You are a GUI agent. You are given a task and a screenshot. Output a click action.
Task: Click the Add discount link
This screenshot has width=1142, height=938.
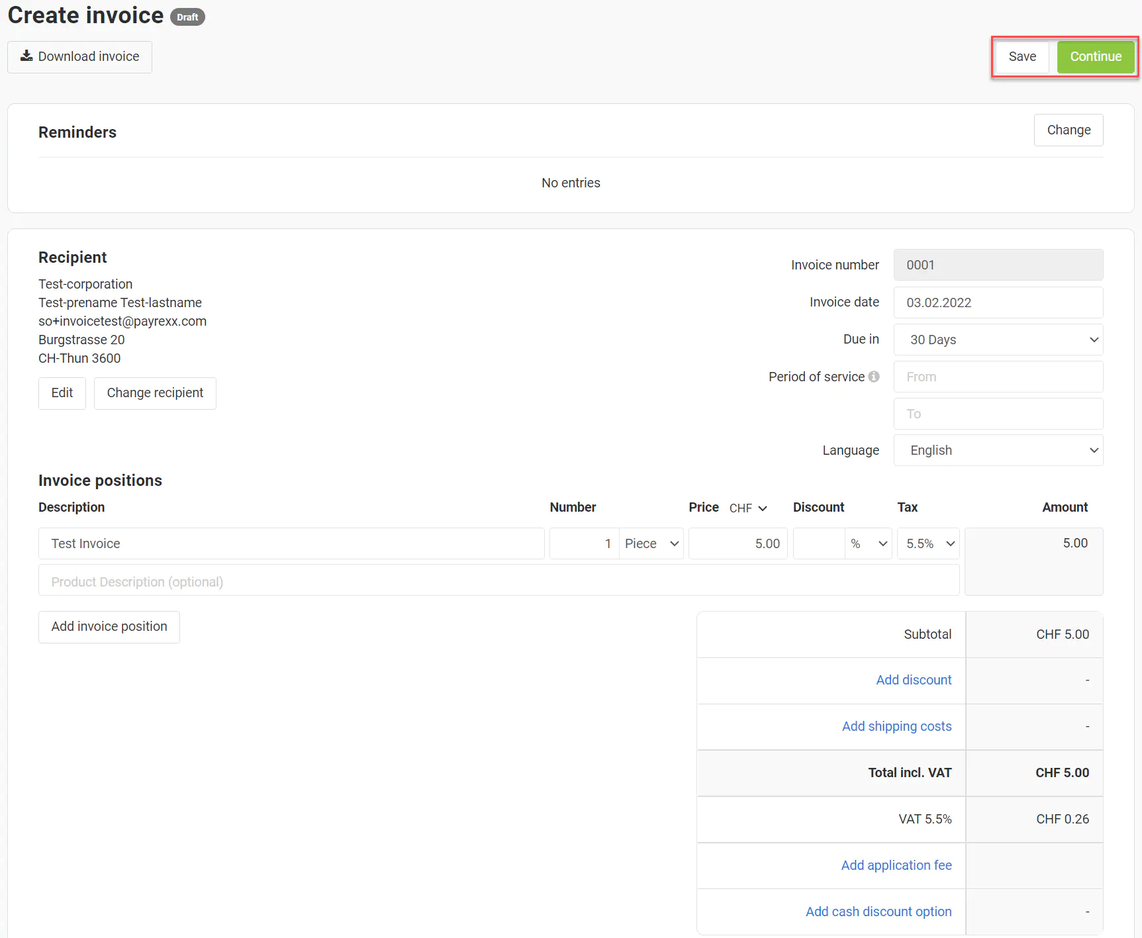tap(914, 680)
